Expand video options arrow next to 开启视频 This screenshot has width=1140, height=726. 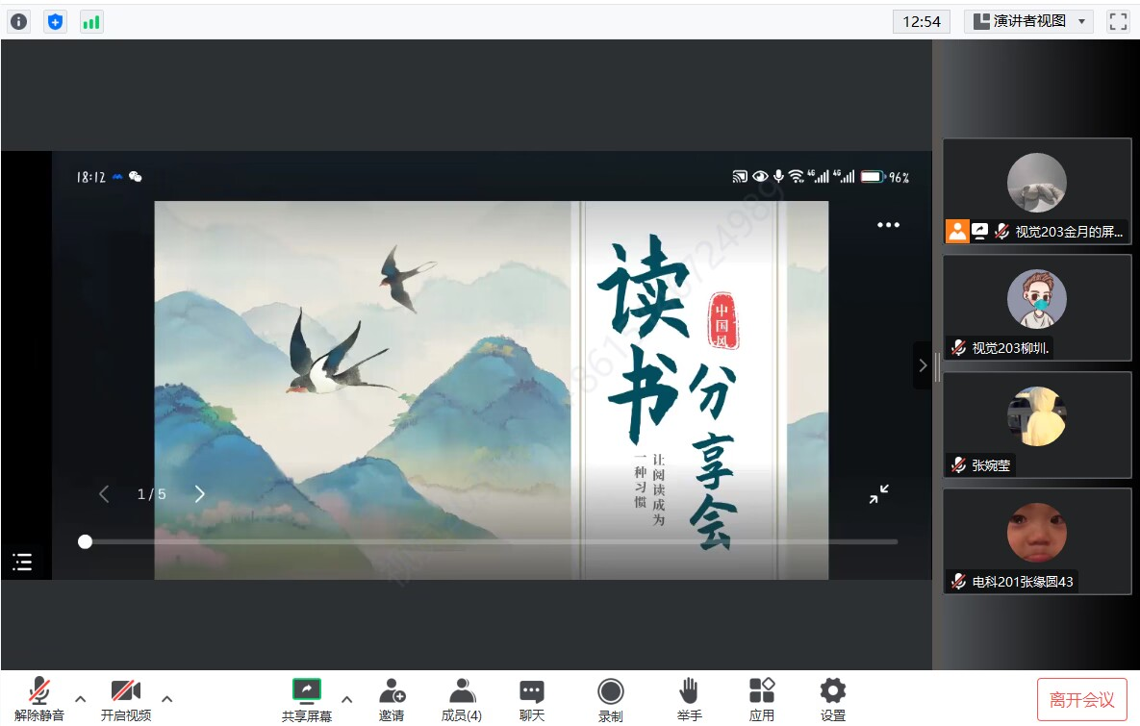pyautogui.click(x=167, y=698)
